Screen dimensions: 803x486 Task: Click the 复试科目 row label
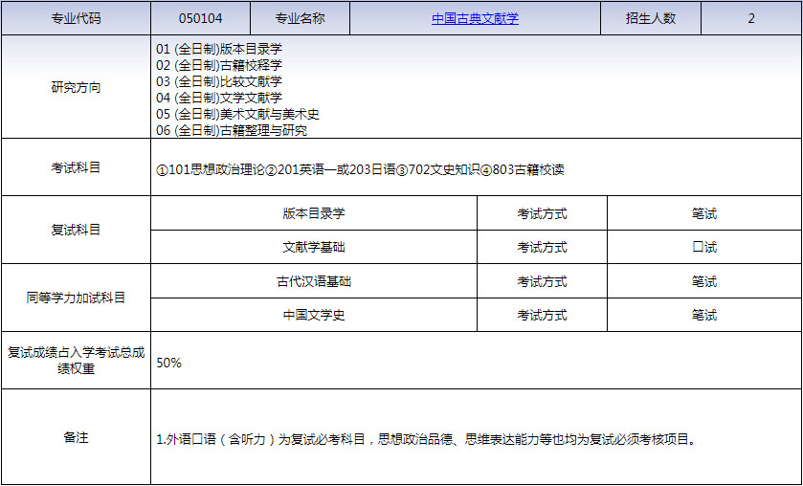[76, 230]
